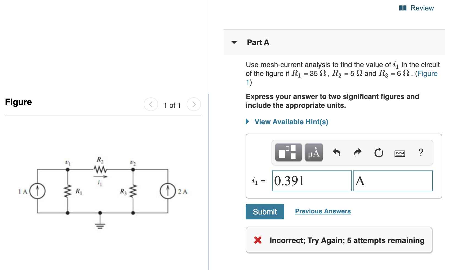Open the keyboard input helper icon
This screenshot has width=456, height=270.
pyautogui.click(x=400, y=153)
